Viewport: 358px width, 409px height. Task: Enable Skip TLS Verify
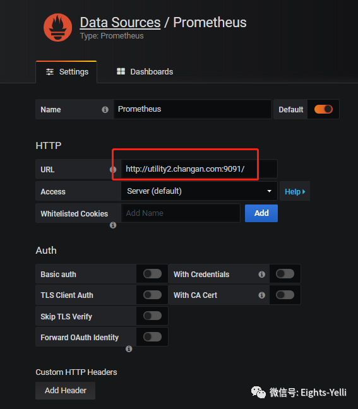coord(152,316)
